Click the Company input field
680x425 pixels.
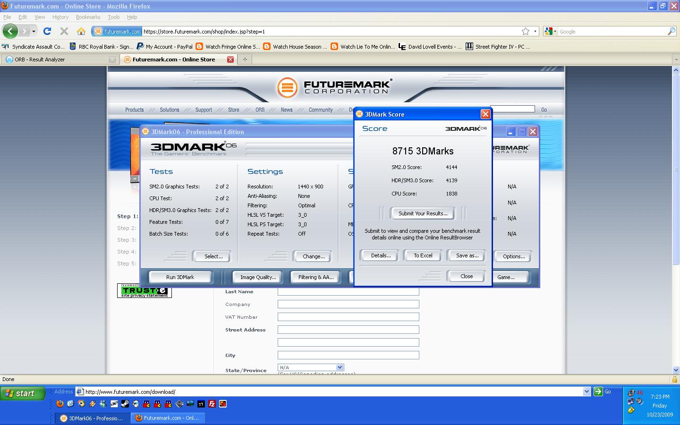[348, 304]
